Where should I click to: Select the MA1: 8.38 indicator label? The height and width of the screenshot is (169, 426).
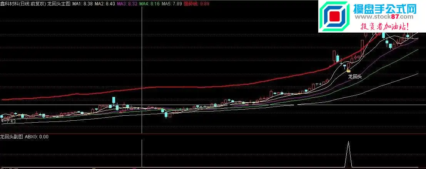(82, 3)
